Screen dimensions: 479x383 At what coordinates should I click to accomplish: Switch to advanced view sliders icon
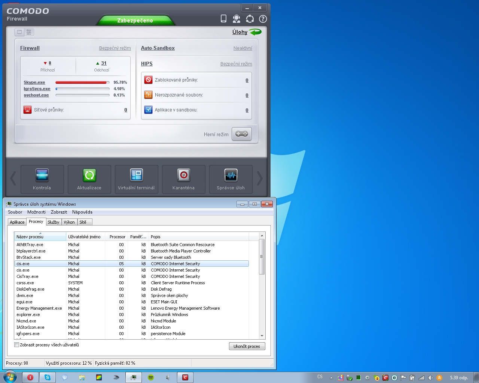pyautogui.click(x=29, y=32)
